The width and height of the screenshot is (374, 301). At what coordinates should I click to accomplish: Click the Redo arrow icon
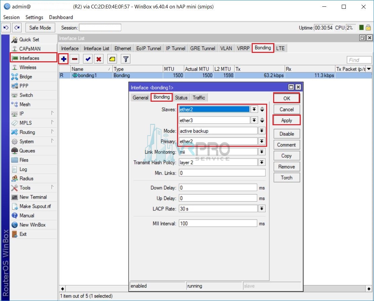pyautogui.click(x=17, y=28)
